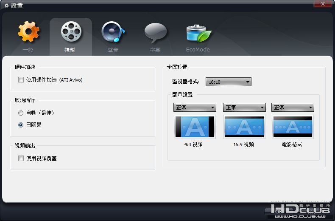Switch to the 一般 tab label
Screen dimensions: 335x221
pos(28,50)
